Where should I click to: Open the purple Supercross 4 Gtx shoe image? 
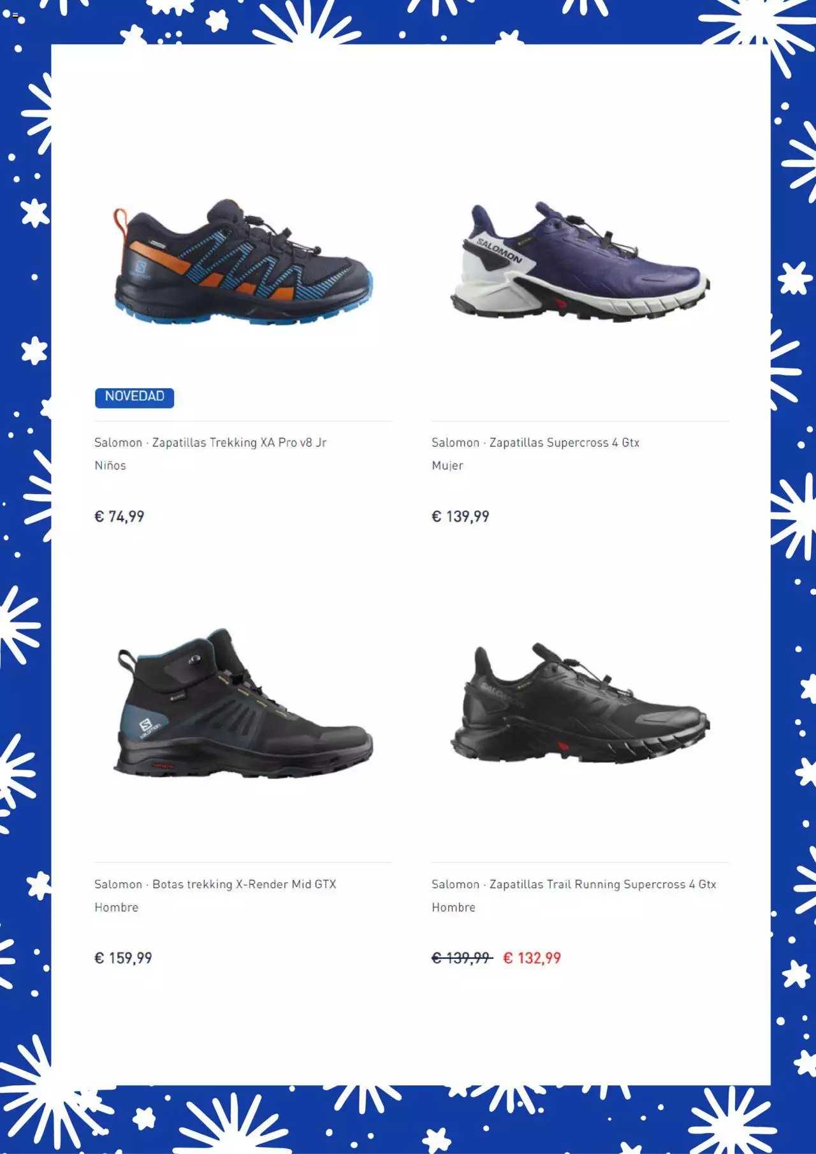[580, 262]
